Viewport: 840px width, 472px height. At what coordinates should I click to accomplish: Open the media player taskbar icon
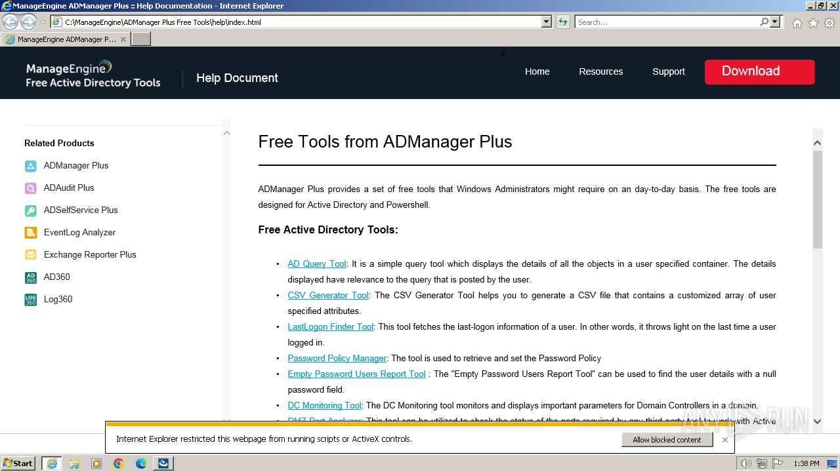[x=96, y=463]
